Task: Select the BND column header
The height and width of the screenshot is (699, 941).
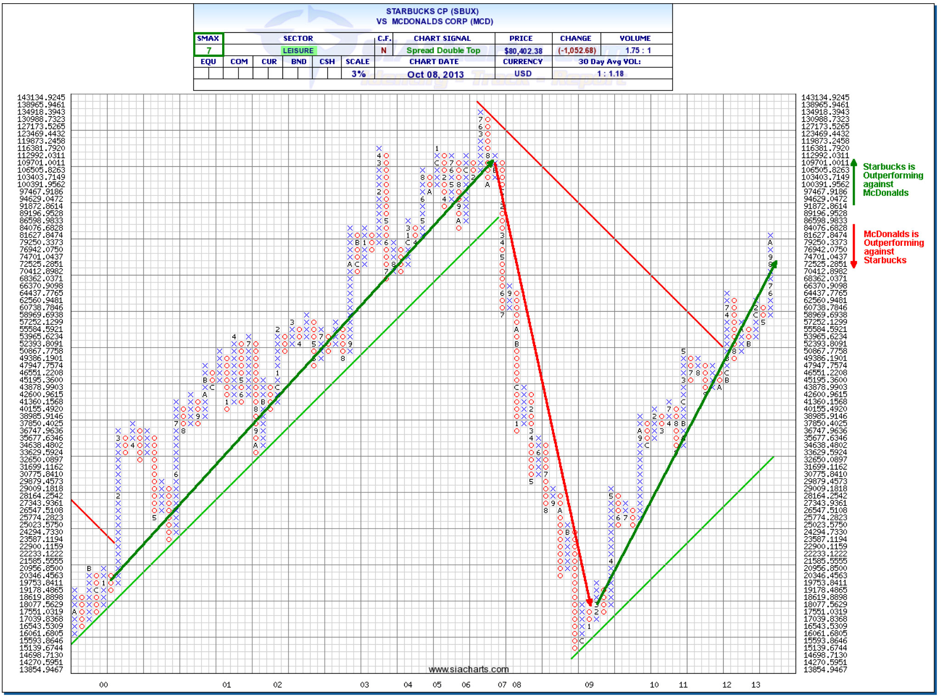Action: point(298,61)
